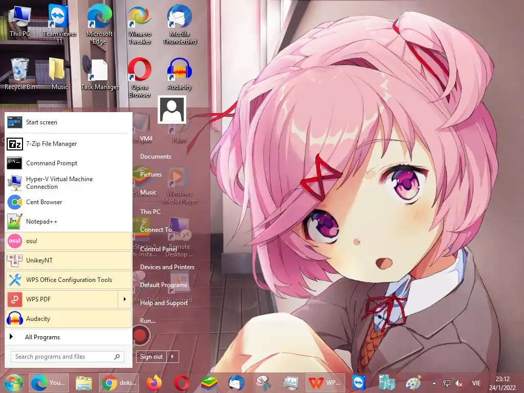
Task: Open Thunderbird from taskbar
Action: point(236,383)
